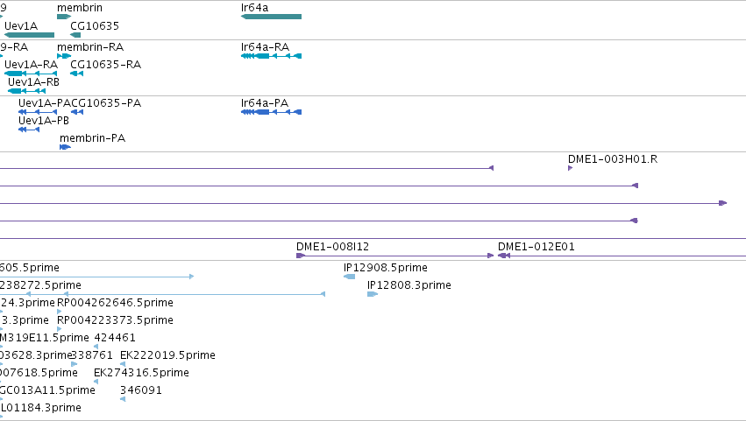
Task: Click the membrin-RA transcript glyph
Action: pyautogui.click(x=64, y=56)
